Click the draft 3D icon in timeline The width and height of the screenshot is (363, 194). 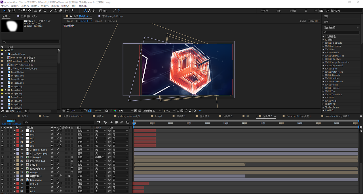pos(105,122)
